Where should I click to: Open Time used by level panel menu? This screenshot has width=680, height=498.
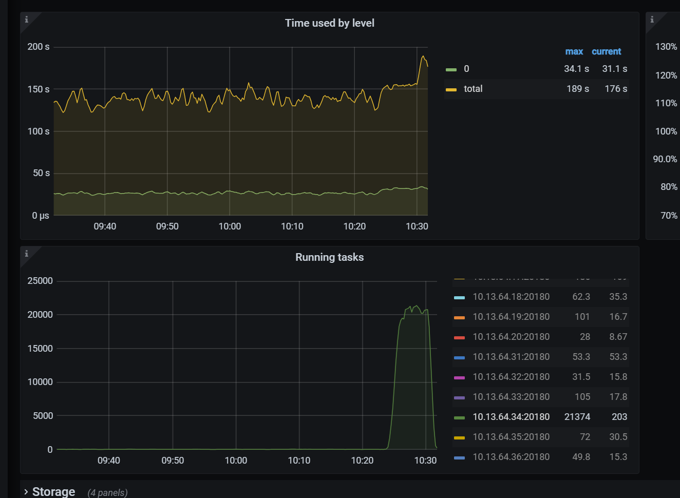(329, 23)
